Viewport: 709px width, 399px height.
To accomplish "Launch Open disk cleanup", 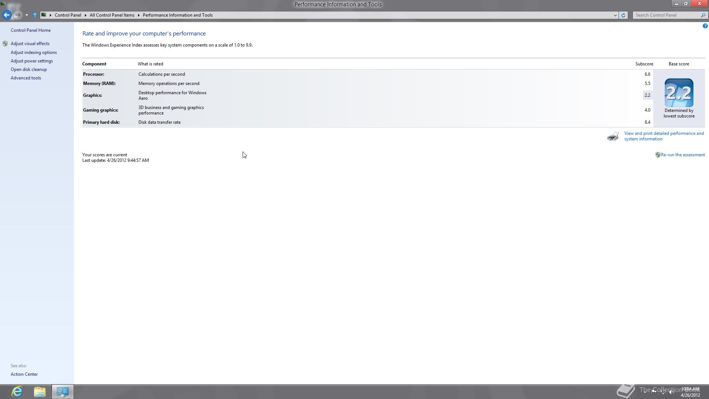I will tap(29, 69).
